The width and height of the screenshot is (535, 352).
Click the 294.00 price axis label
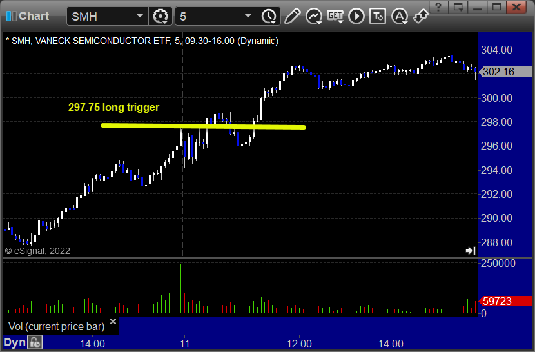point(496,170)
